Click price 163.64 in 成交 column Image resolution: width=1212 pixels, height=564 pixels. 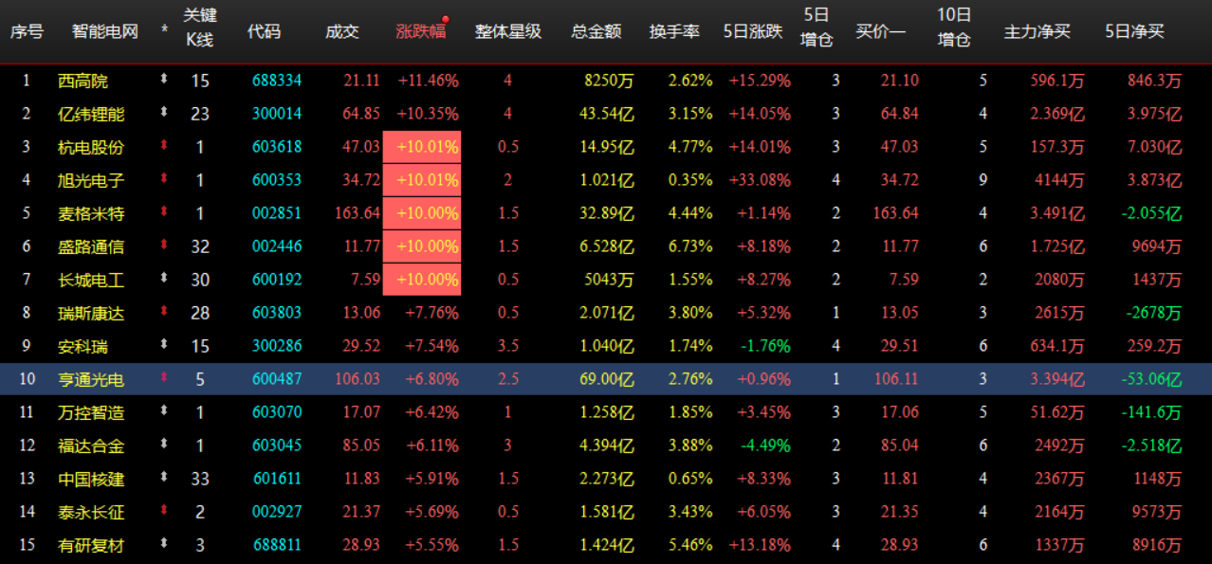click(x=358, y=213)
